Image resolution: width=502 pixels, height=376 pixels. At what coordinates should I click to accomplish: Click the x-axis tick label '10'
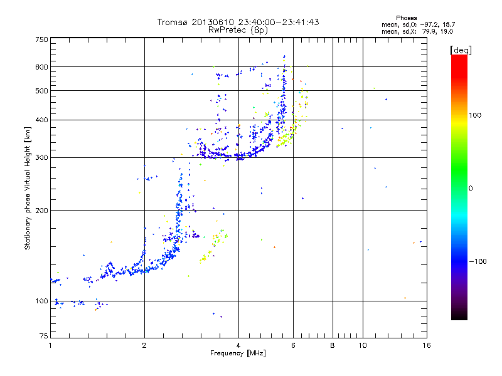coord(363,345)
